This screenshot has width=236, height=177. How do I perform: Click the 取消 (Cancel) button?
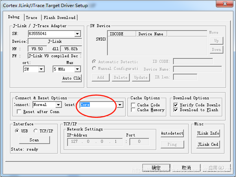click(x=186, y=168)
